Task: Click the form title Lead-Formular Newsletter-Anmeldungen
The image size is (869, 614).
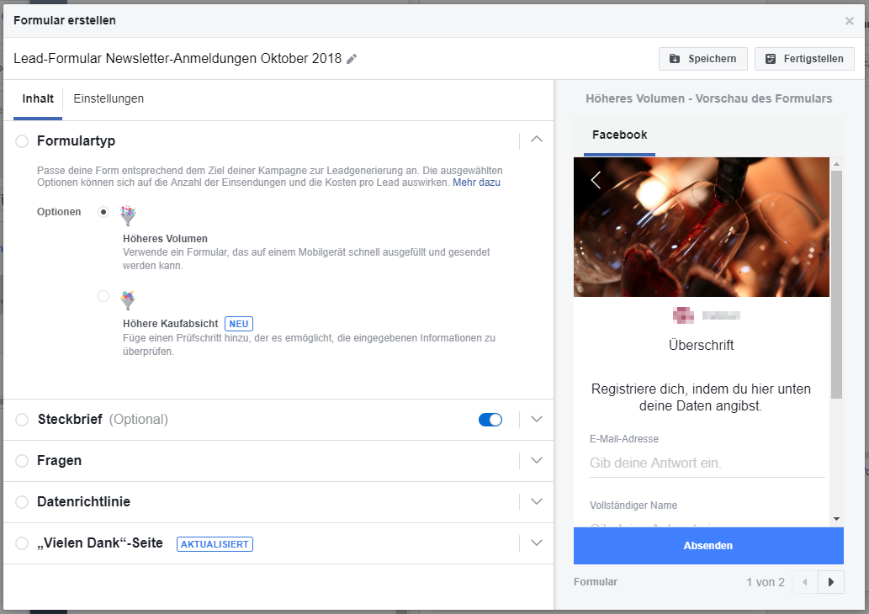Action: [x=178, y=59]
